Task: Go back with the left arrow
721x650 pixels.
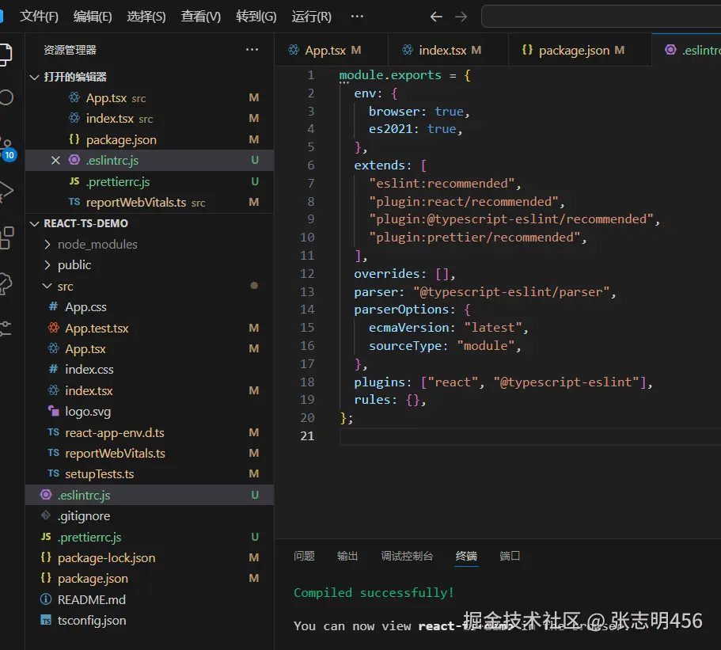Action: (436, 17)
